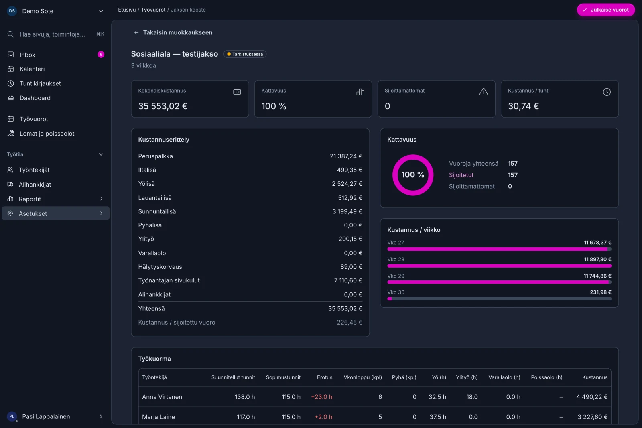Click the Vko 27 cost progress bar
Viewport: 642px width, 428px height.
click(499, 249)
